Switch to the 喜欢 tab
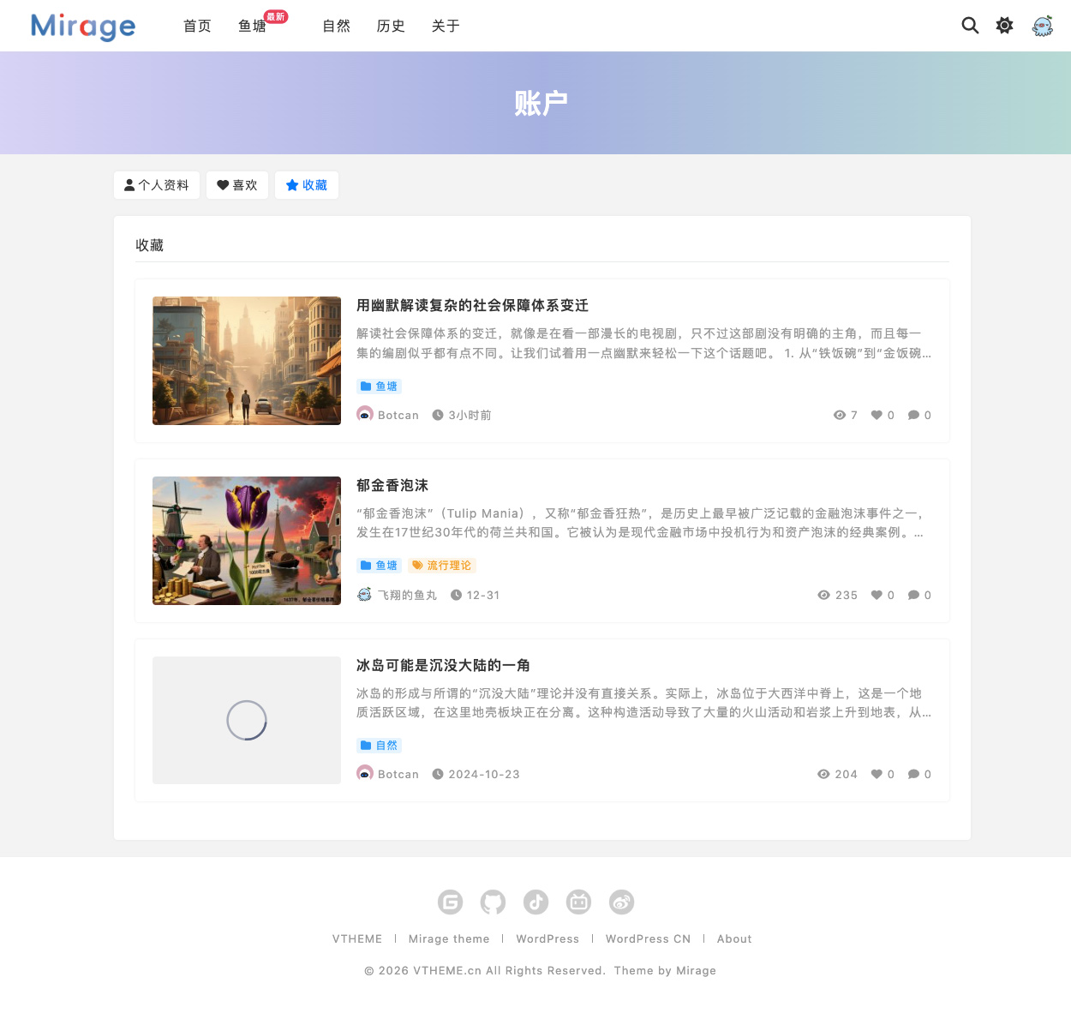This screenshot has width=1071, height=1019. pos(237,185)
